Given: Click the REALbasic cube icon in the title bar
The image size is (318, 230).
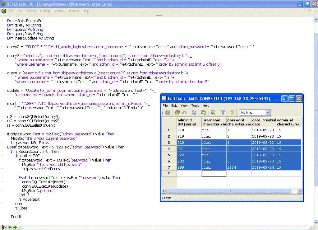Looking at the screenshot, I should (3, 4).
